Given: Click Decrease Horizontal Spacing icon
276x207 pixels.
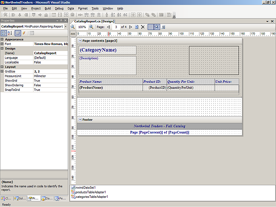Looking at the screenshot, I should [x=93, y=15].
